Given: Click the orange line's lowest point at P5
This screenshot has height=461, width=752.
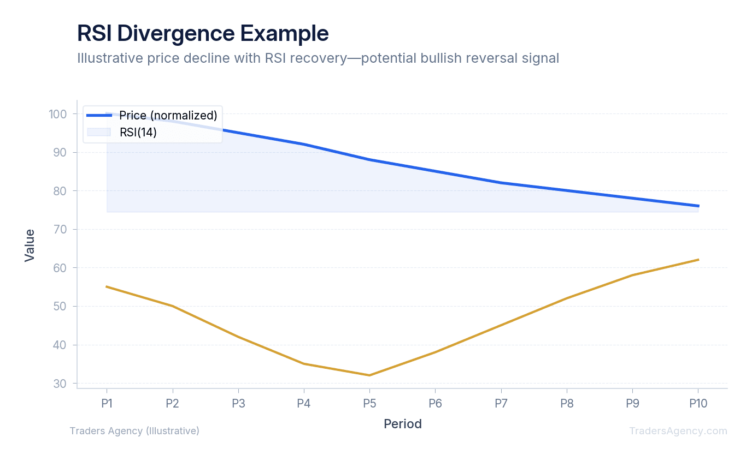Looking at the screenshot, I should tap(369, 375).
